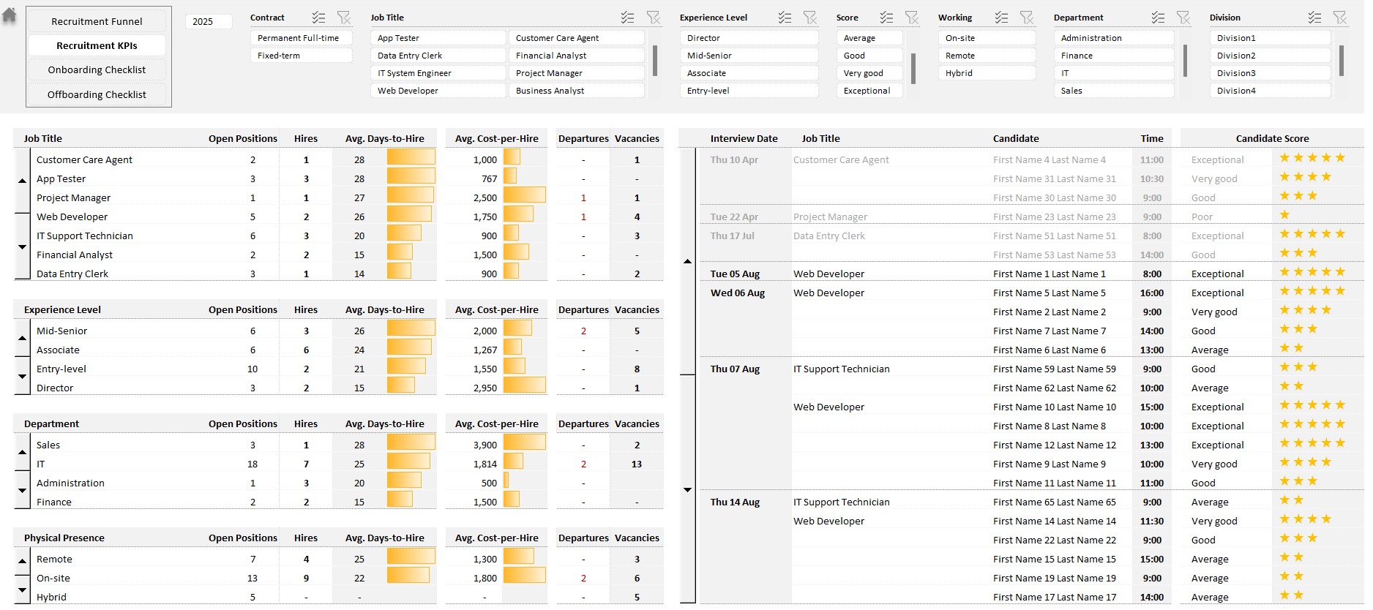Image resolution: width=1373 pixels, height=610 pixels.
Task: Click the home icon
Action: [x=10, y=15]
